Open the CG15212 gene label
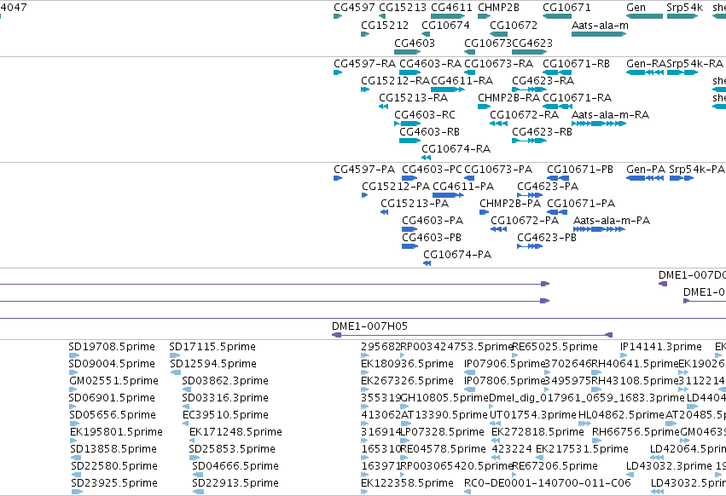The height and width of the screenshot is (496, 726). (385, 25)
